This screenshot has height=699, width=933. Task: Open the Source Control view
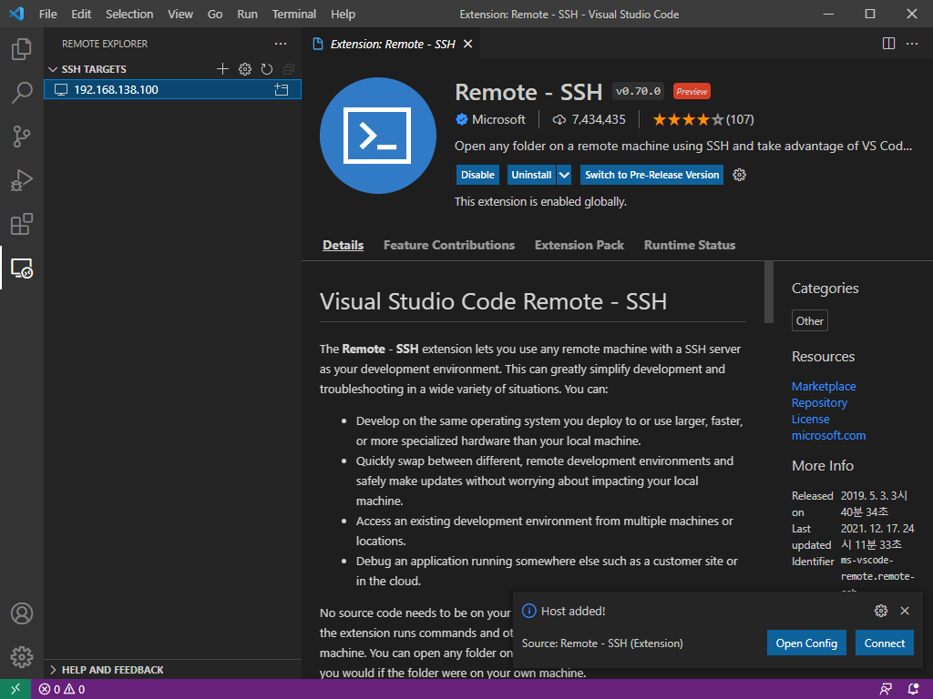(x=22, y=137)
